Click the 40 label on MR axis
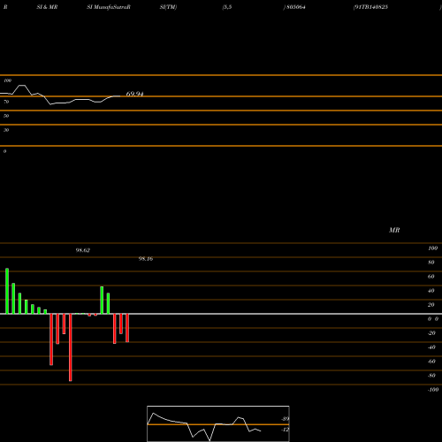 [x=431, y=291]
